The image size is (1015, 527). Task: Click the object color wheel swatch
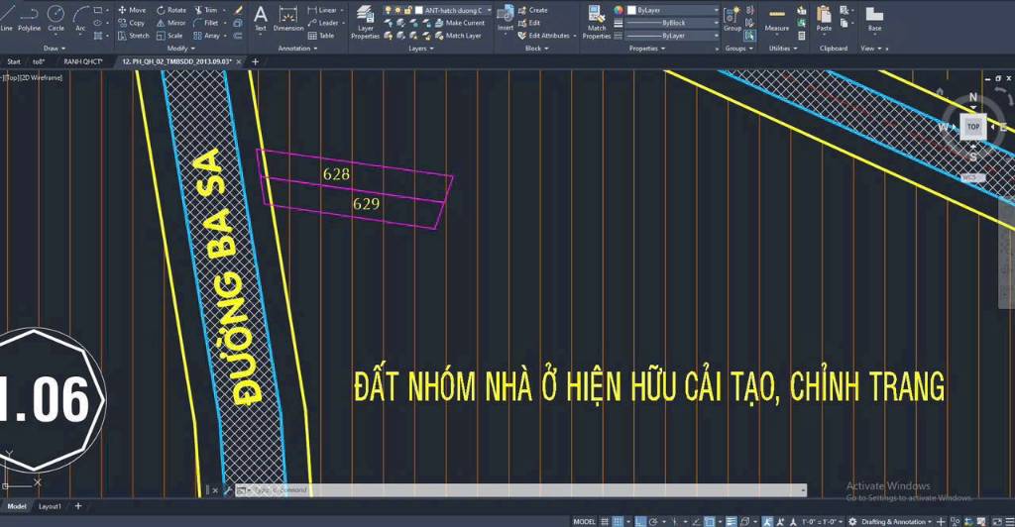[619, 10]
